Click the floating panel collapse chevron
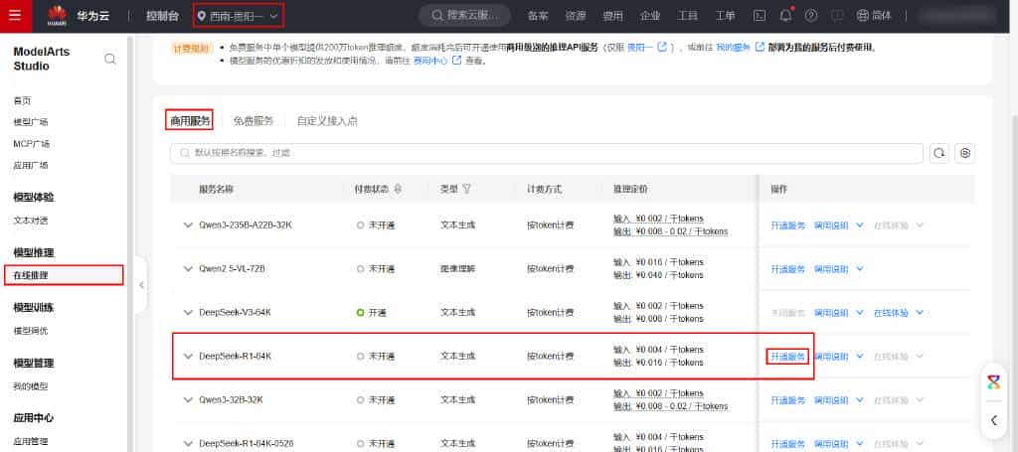Image resolution: width=1018 pixels, height=452 pixels. pos(994,420)
